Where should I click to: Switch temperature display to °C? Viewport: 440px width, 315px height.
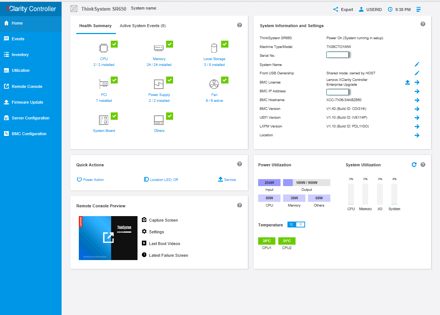(291, 225)
